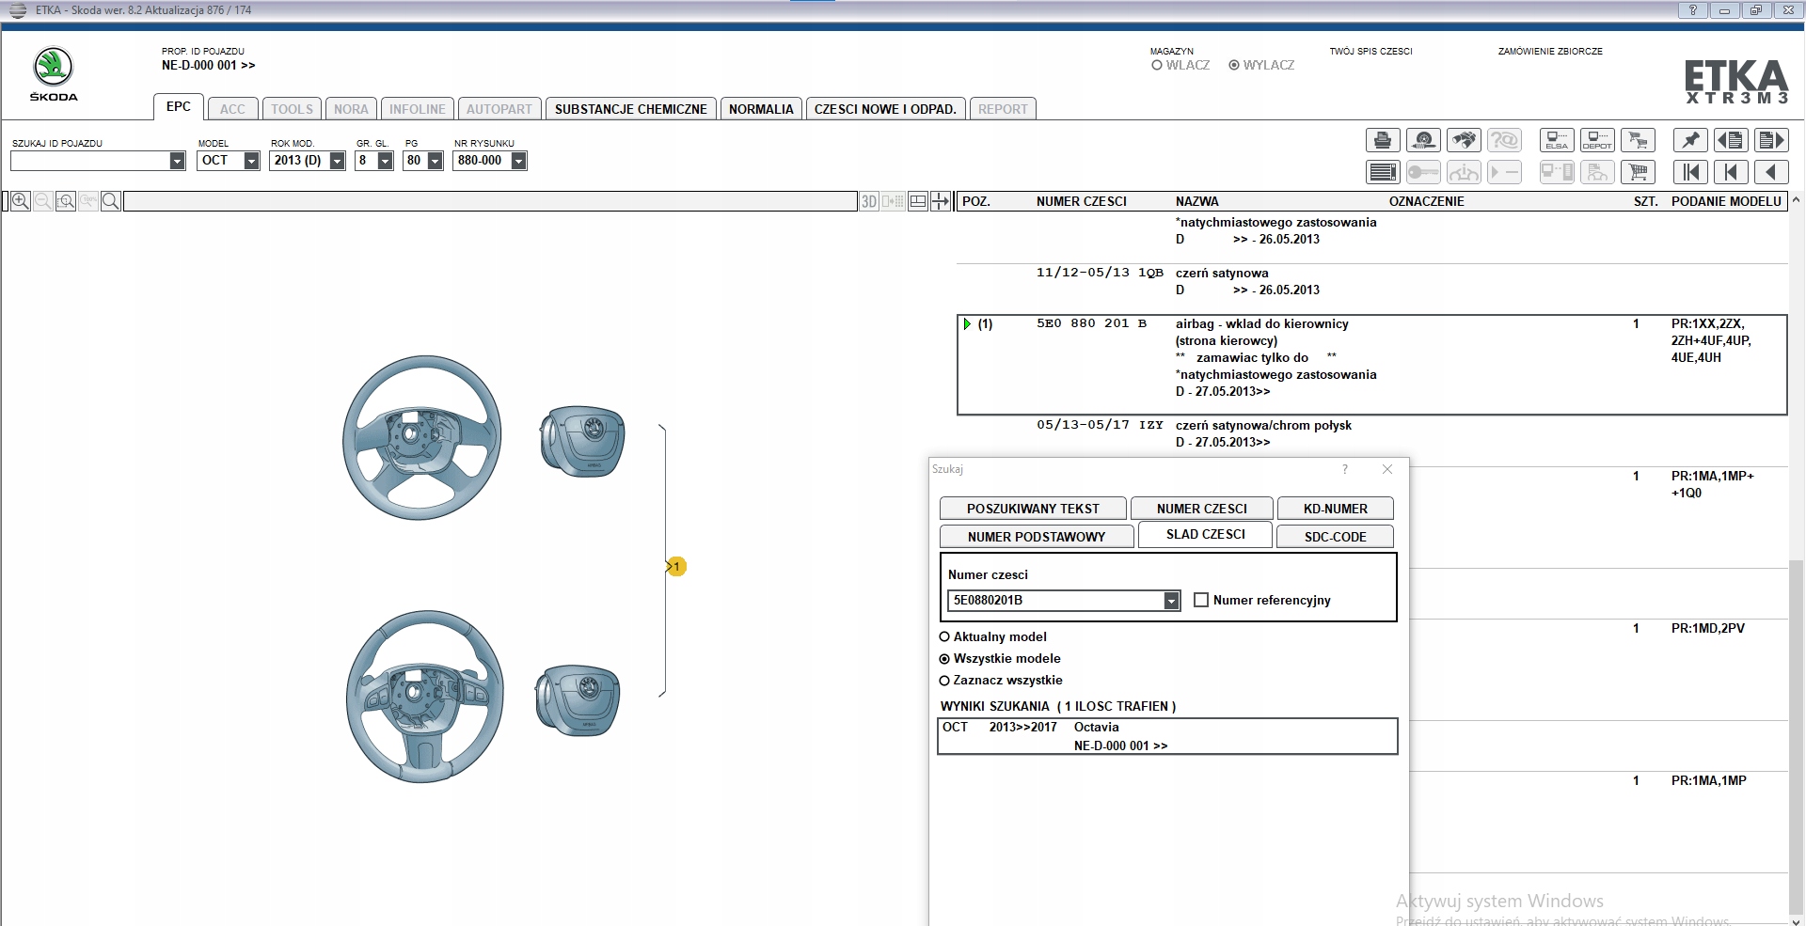Click the POSZUKIWANY TEKST button
Viewport: 1806px width, 926px height.
click(1032, 509)
